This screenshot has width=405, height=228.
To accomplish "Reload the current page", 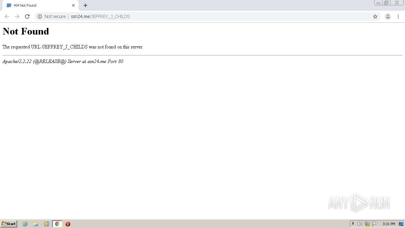I will [x=27, y=16].
